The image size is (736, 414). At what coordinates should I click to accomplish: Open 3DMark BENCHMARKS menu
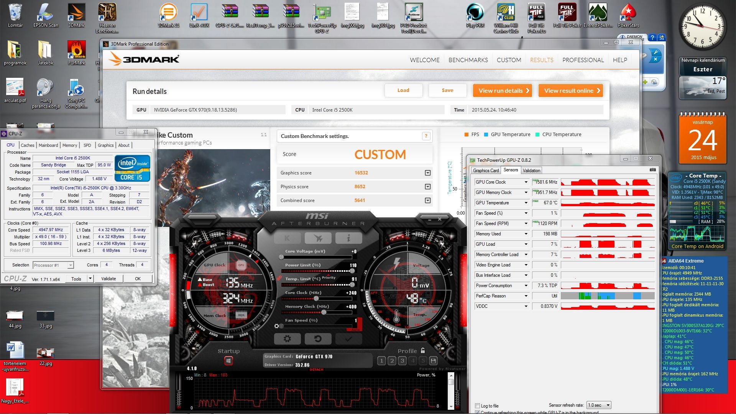[x=468, y=60]
